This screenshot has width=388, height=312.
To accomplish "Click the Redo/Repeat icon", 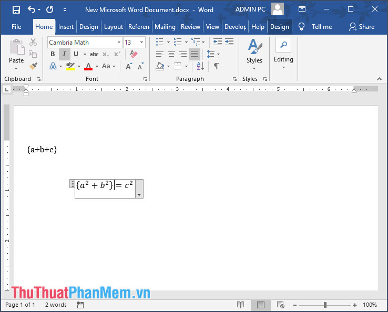I will point(50,9).
